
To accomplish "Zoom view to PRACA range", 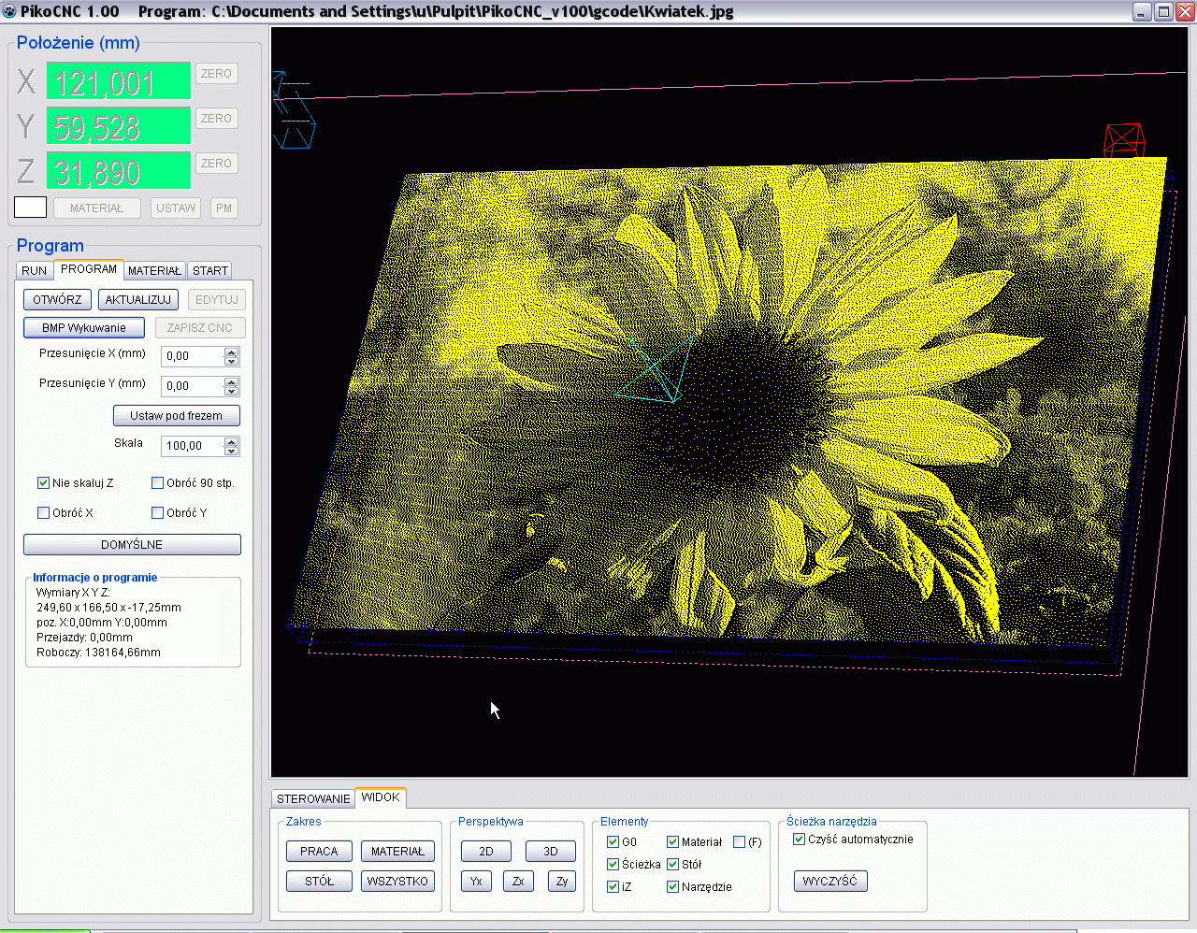I will point(319,852).
